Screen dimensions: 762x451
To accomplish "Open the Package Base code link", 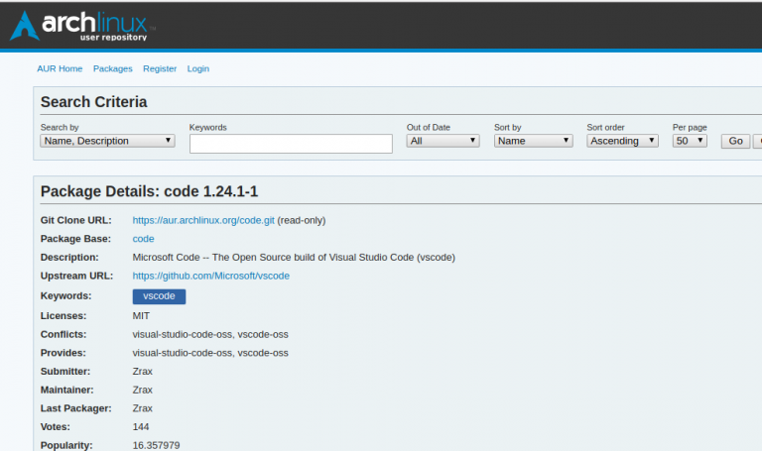I will tap(143, 239).
